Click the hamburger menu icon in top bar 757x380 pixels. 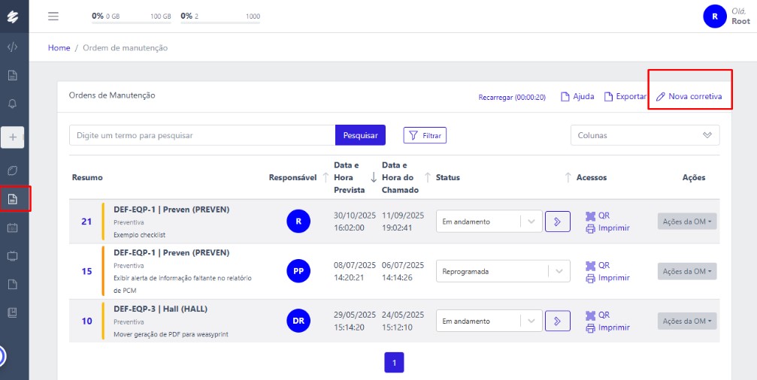click(53, 16)
